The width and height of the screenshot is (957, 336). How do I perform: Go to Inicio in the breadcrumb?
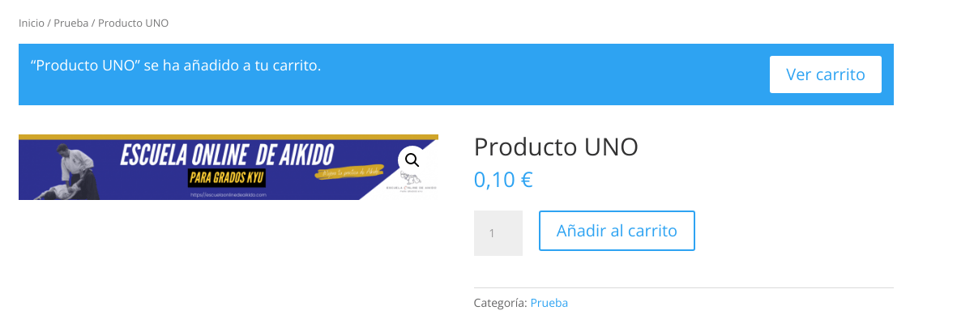pyautogui.click(x=31, y=23)
